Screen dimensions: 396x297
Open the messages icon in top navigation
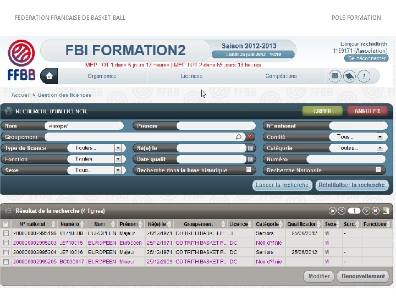point(335,76)
